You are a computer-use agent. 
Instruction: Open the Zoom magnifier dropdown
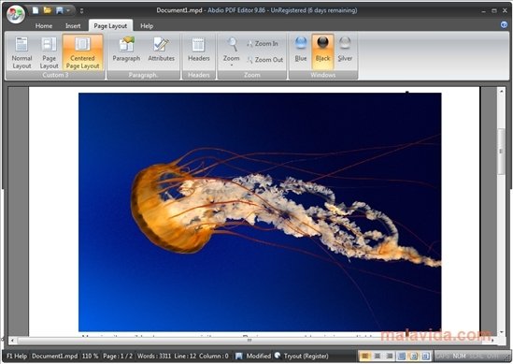[x=232, y=51]
